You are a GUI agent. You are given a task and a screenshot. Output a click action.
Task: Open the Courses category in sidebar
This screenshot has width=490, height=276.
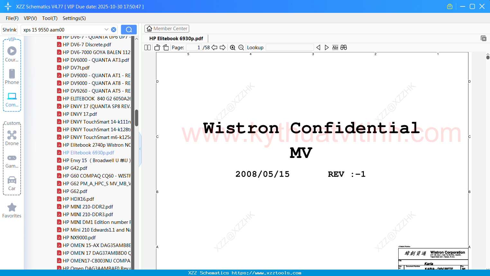(12, 54)
